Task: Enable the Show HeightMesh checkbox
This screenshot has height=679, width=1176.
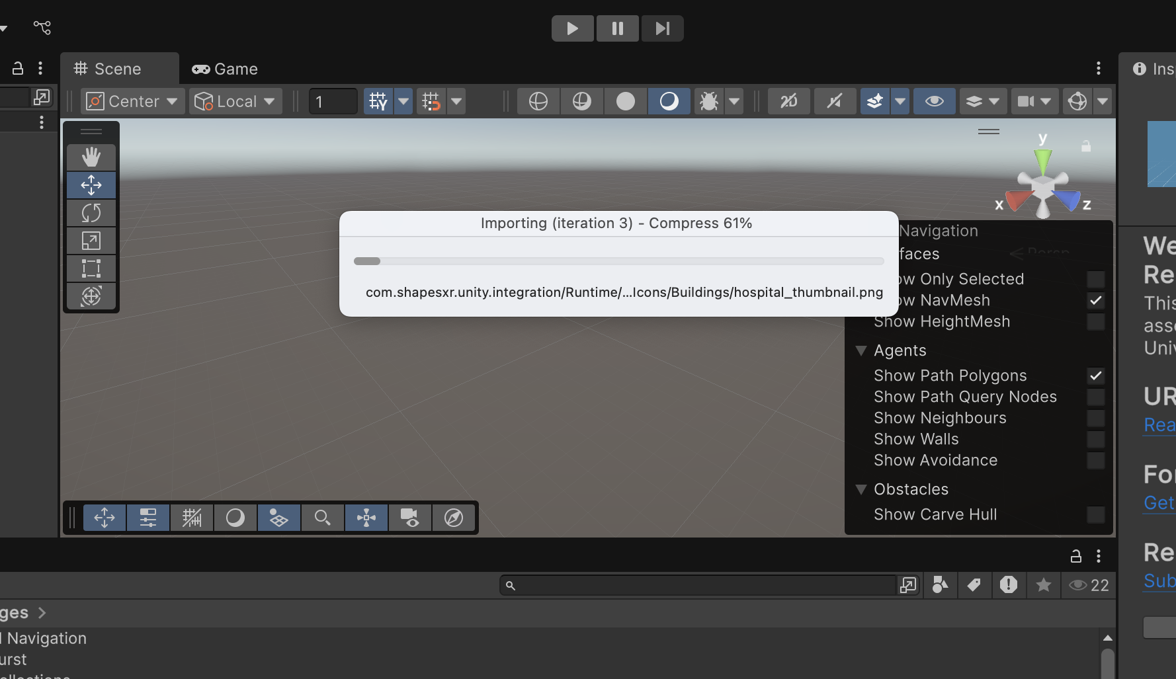Action: point(1095,322)
